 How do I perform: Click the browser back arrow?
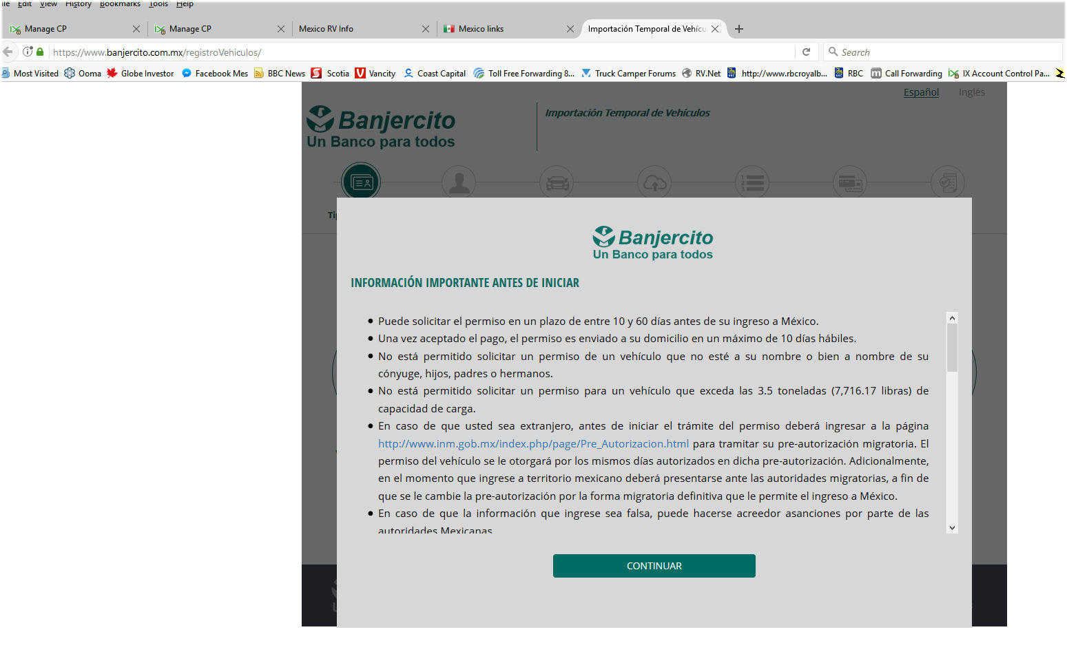coord(8,52)
